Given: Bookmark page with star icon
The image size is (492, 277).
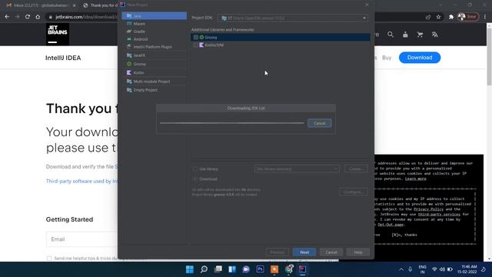Looking at the screenshot, I should 438,17.
